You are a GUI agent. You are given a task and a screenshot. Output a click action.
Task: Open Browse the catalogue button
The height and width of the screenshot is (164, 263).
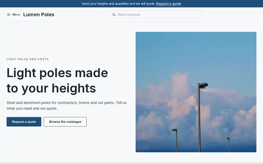coord(65,122)
